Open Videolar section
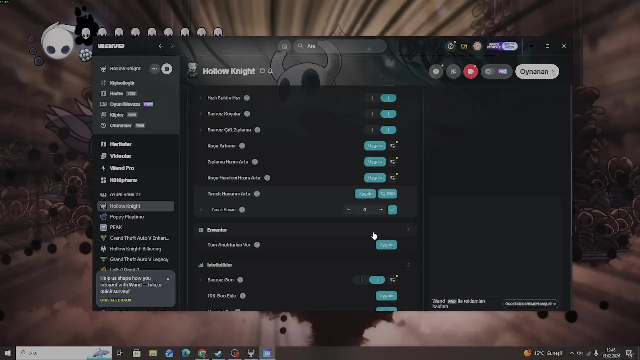Image resolution: width=640 pixels, height=360 pixels. [121, 156]
